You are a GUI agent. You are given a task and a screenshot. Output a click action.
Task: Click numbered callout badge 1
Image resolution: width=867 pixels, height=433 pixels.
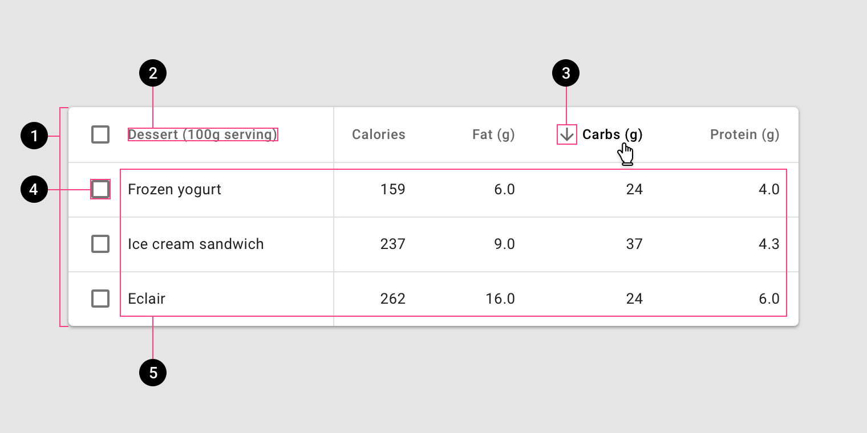point(35,136)
